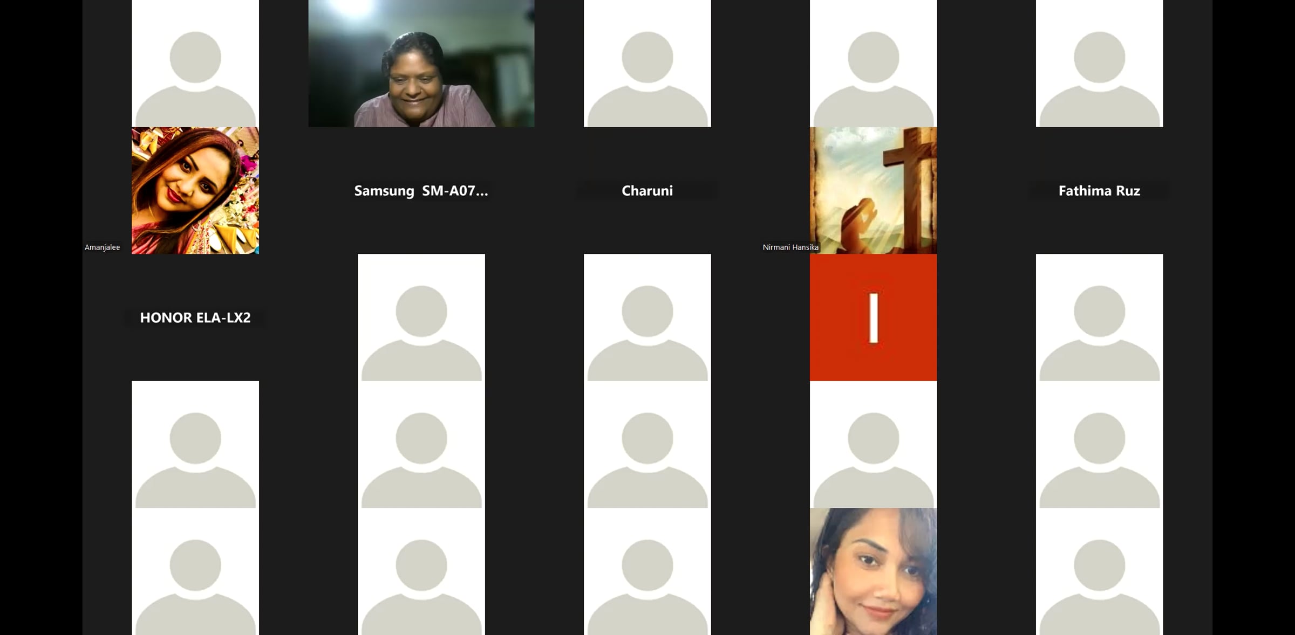Click blank avatar directly above Charuni name
Viewport: 1295px width, 635px height.
click(647, 63)
